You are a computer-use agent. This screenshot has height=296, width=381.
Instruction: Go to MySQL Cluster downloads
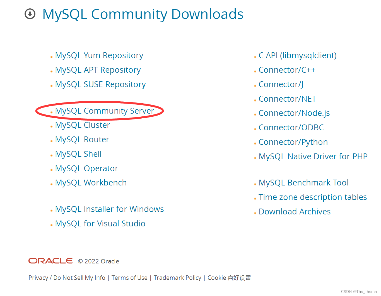83,125
